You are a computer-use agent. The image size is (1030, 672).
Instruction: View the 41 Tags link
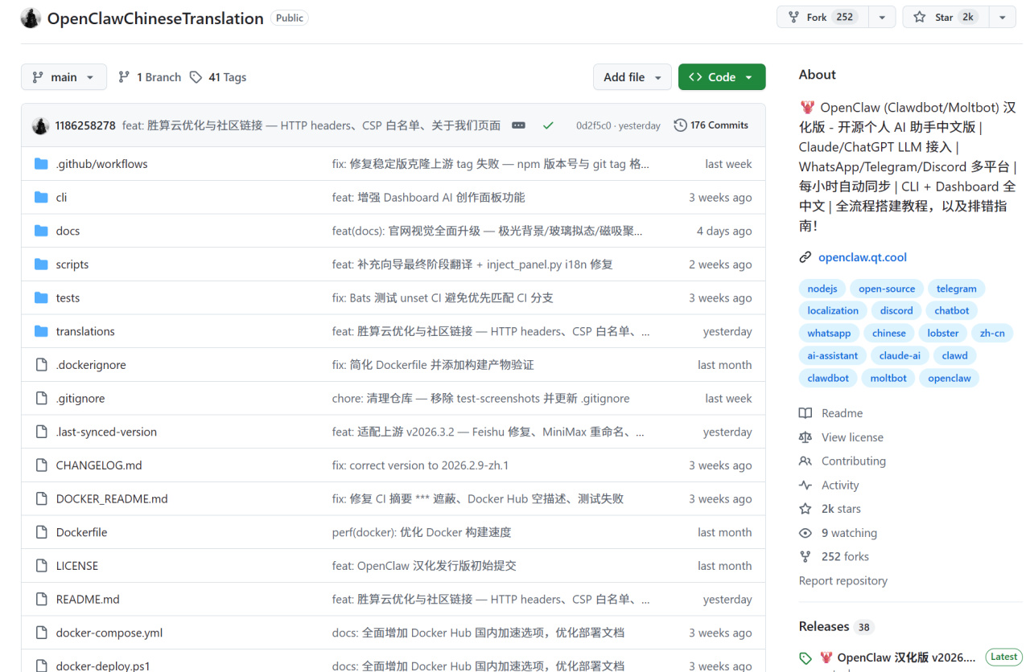coord(218,77)
